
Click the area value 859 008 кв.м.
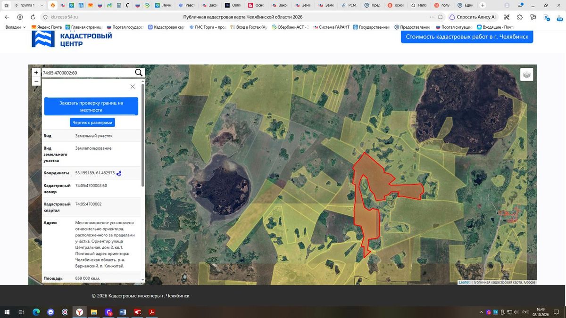point(88,278)
